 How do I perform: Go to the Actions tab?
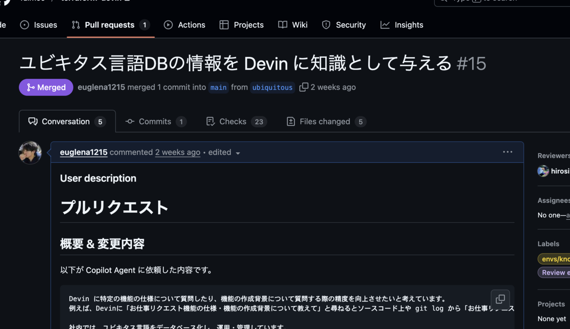tap(185, 25)
